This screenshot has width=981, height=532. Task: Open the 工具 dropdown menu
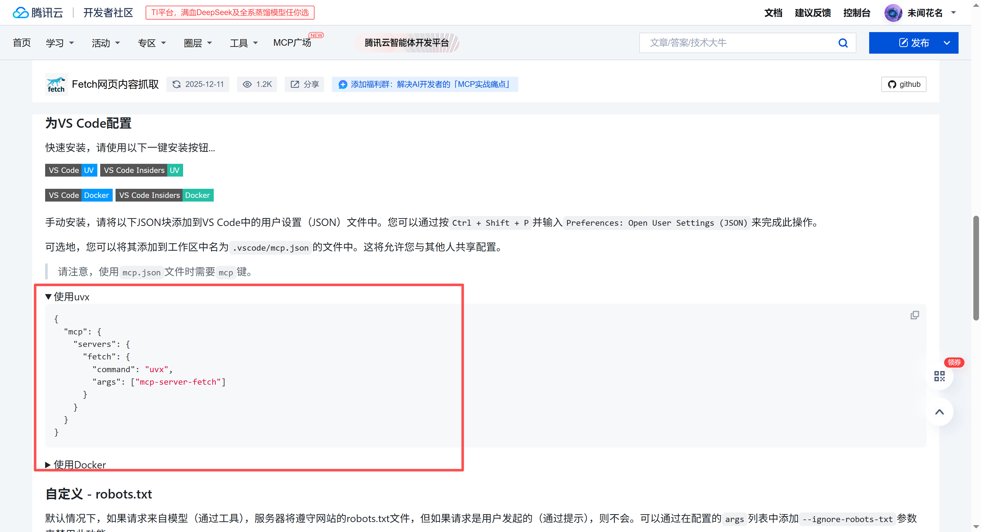[244, 43]
